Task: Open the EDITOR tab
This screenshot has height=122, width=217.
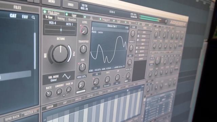Action: 50,107
